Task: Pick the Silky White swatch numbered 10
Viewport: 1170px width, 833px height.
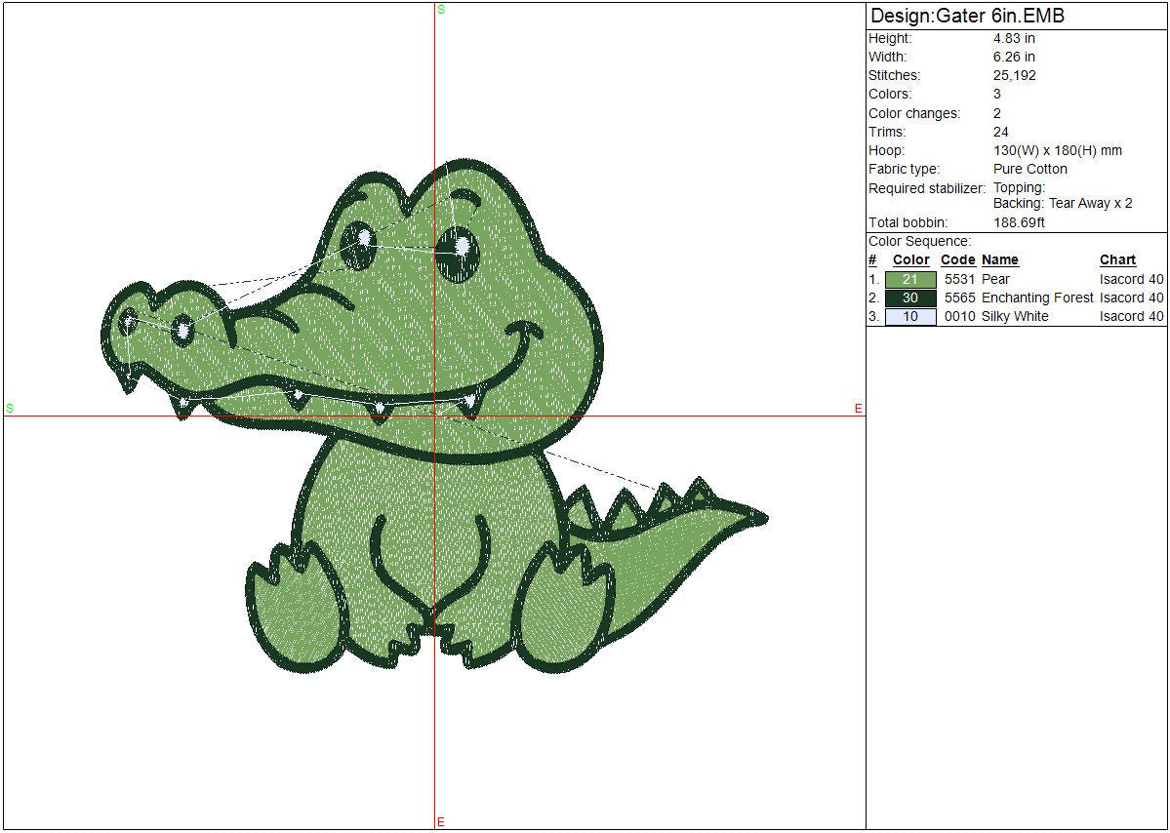Action: (x=909, y=316)
